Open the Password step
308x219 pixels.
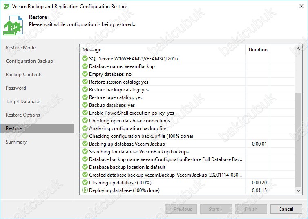tap(16, 88)
